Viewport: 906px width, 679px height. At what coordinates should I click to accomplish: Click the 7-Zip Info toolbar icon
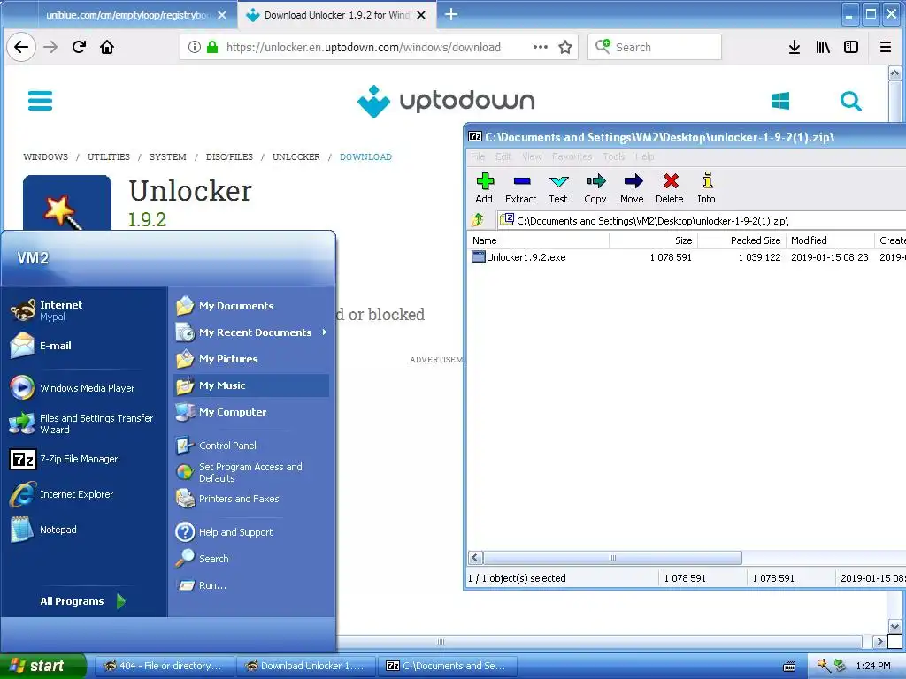pyautogui.click(x=707, y=187)
